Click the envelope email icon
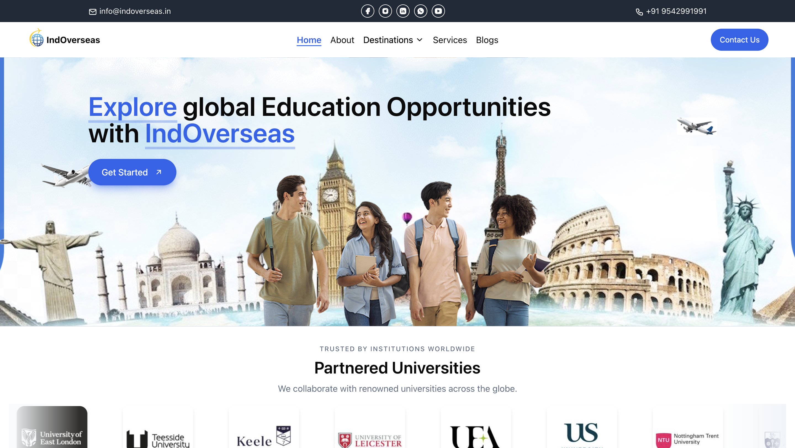 [x=92, y=12]
